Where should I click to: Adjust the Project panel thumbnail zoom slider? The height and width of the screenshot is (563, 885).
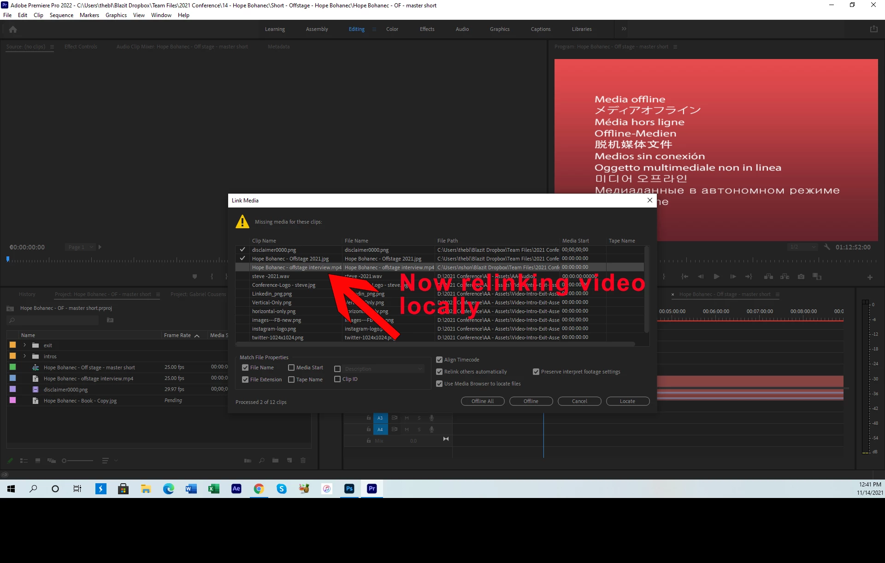click(65, 460)
